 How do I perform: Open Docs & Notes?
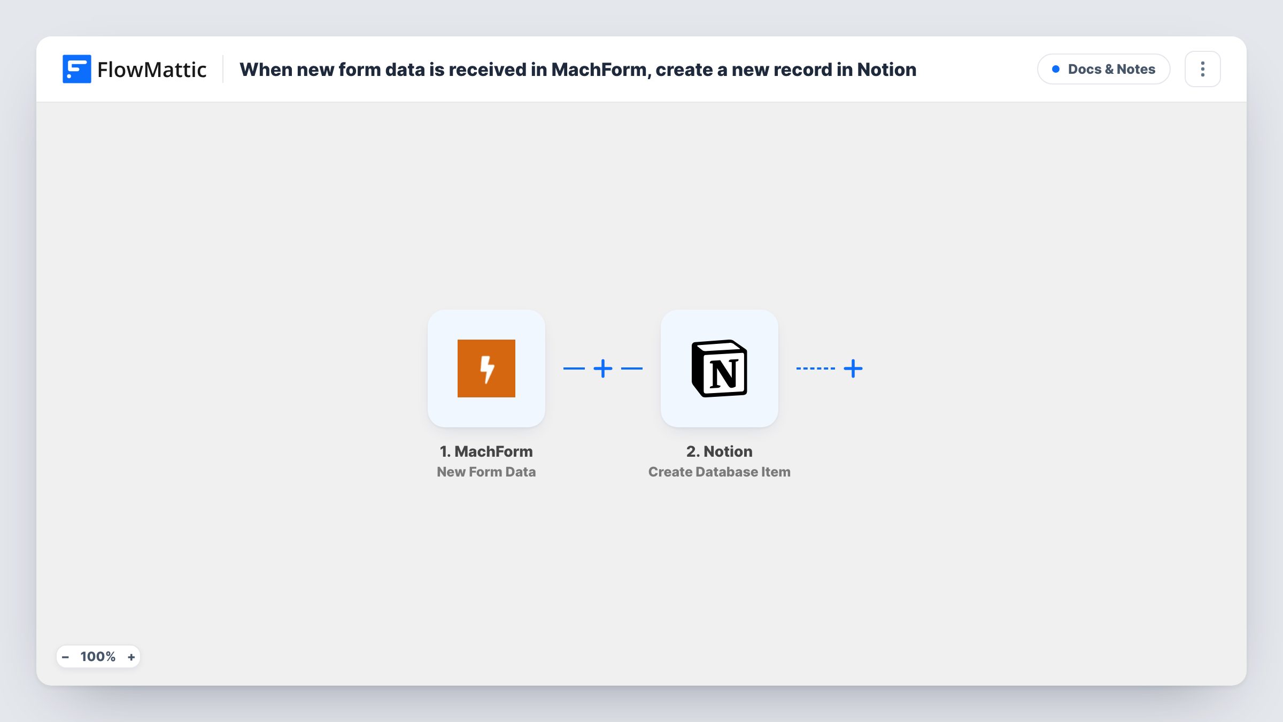pyautogui.click(x=1103, y=69)
